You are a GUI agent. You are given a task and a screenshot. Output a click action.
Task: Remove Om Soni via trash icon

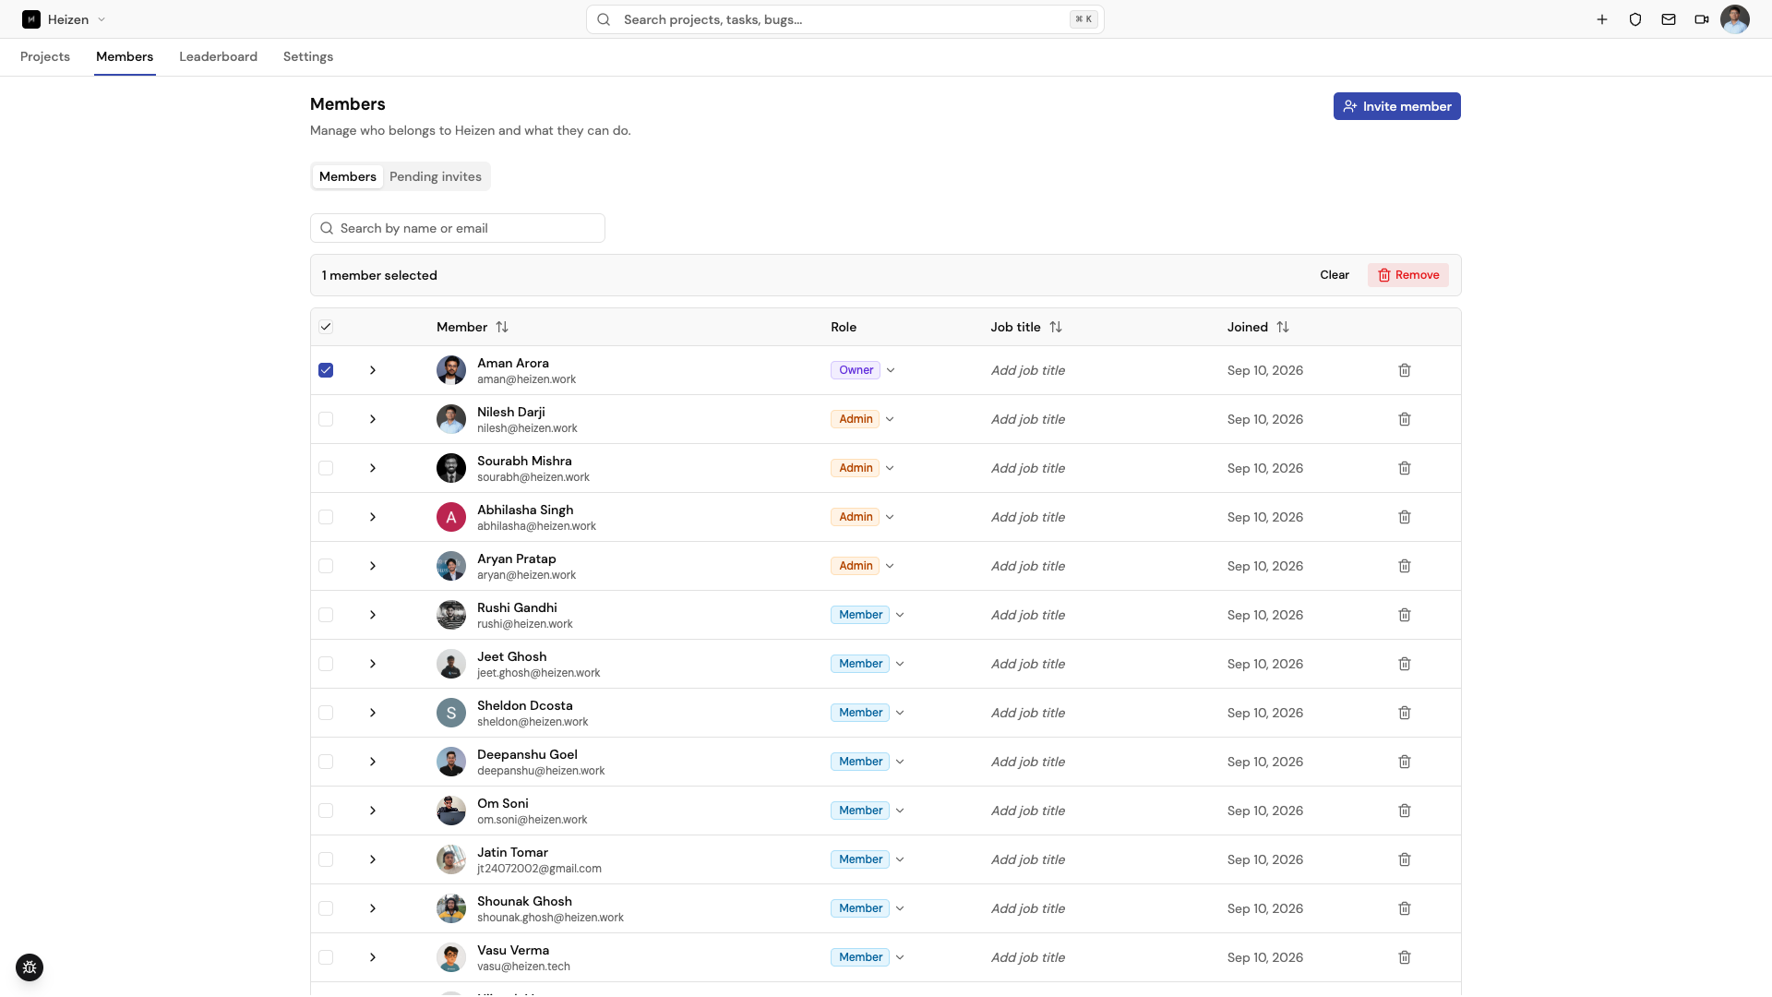[1405, 811]
